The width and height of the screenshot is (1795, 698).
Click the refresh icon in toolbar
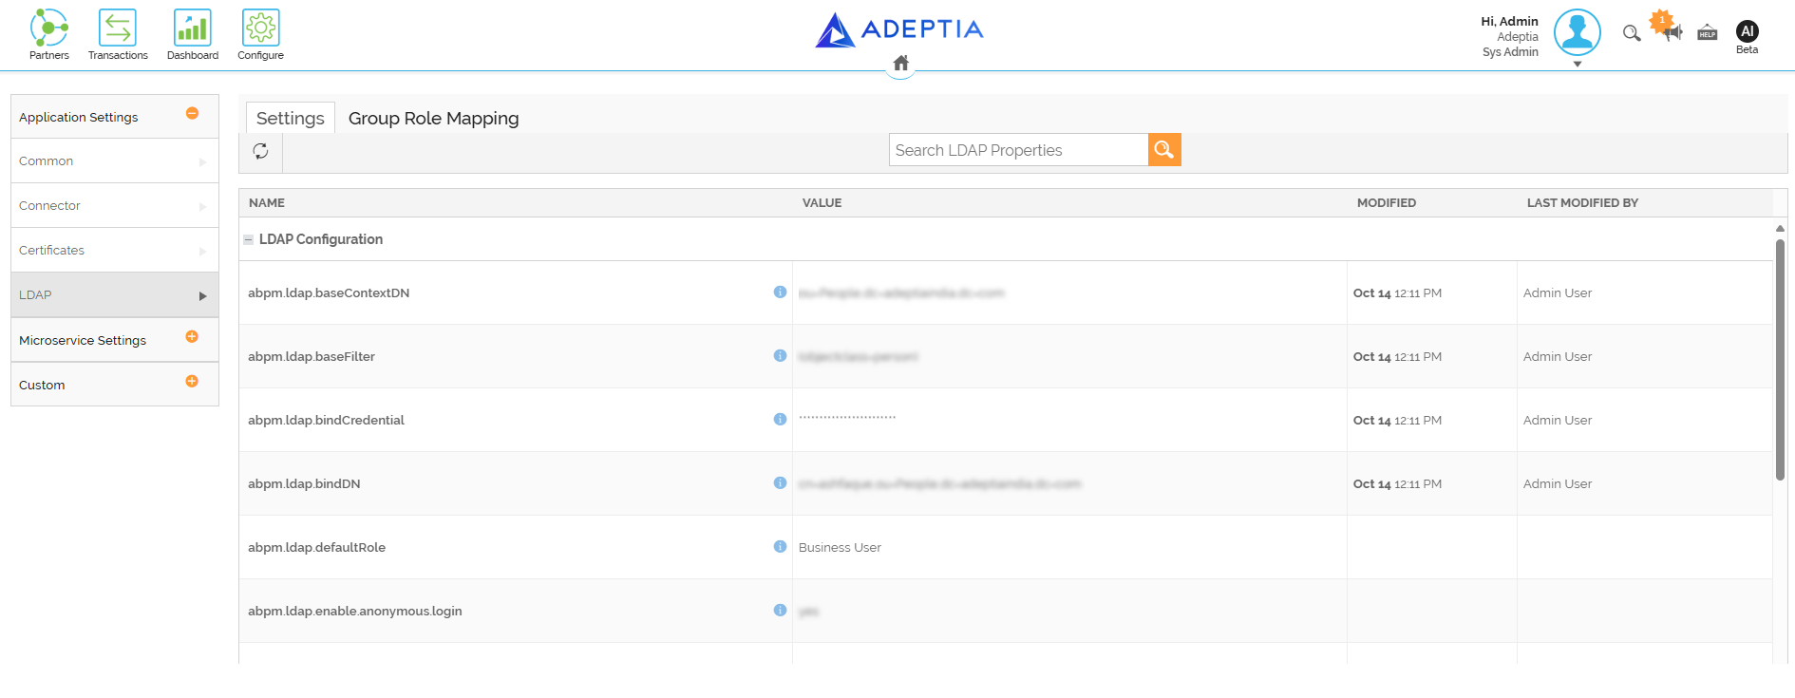coord(260,151)
